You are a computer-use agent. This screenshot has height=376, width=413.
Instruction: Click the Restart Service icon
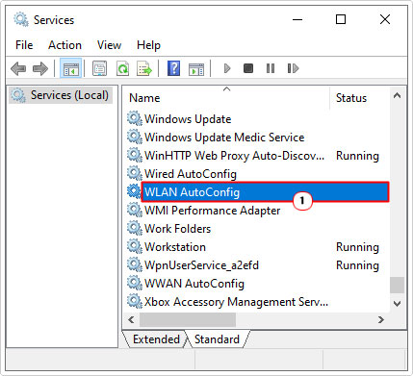click(x=293, y=68)
